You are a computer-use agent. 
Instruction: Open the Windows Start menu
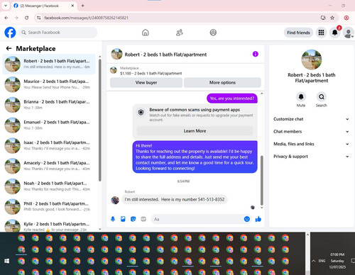[7, 261]
